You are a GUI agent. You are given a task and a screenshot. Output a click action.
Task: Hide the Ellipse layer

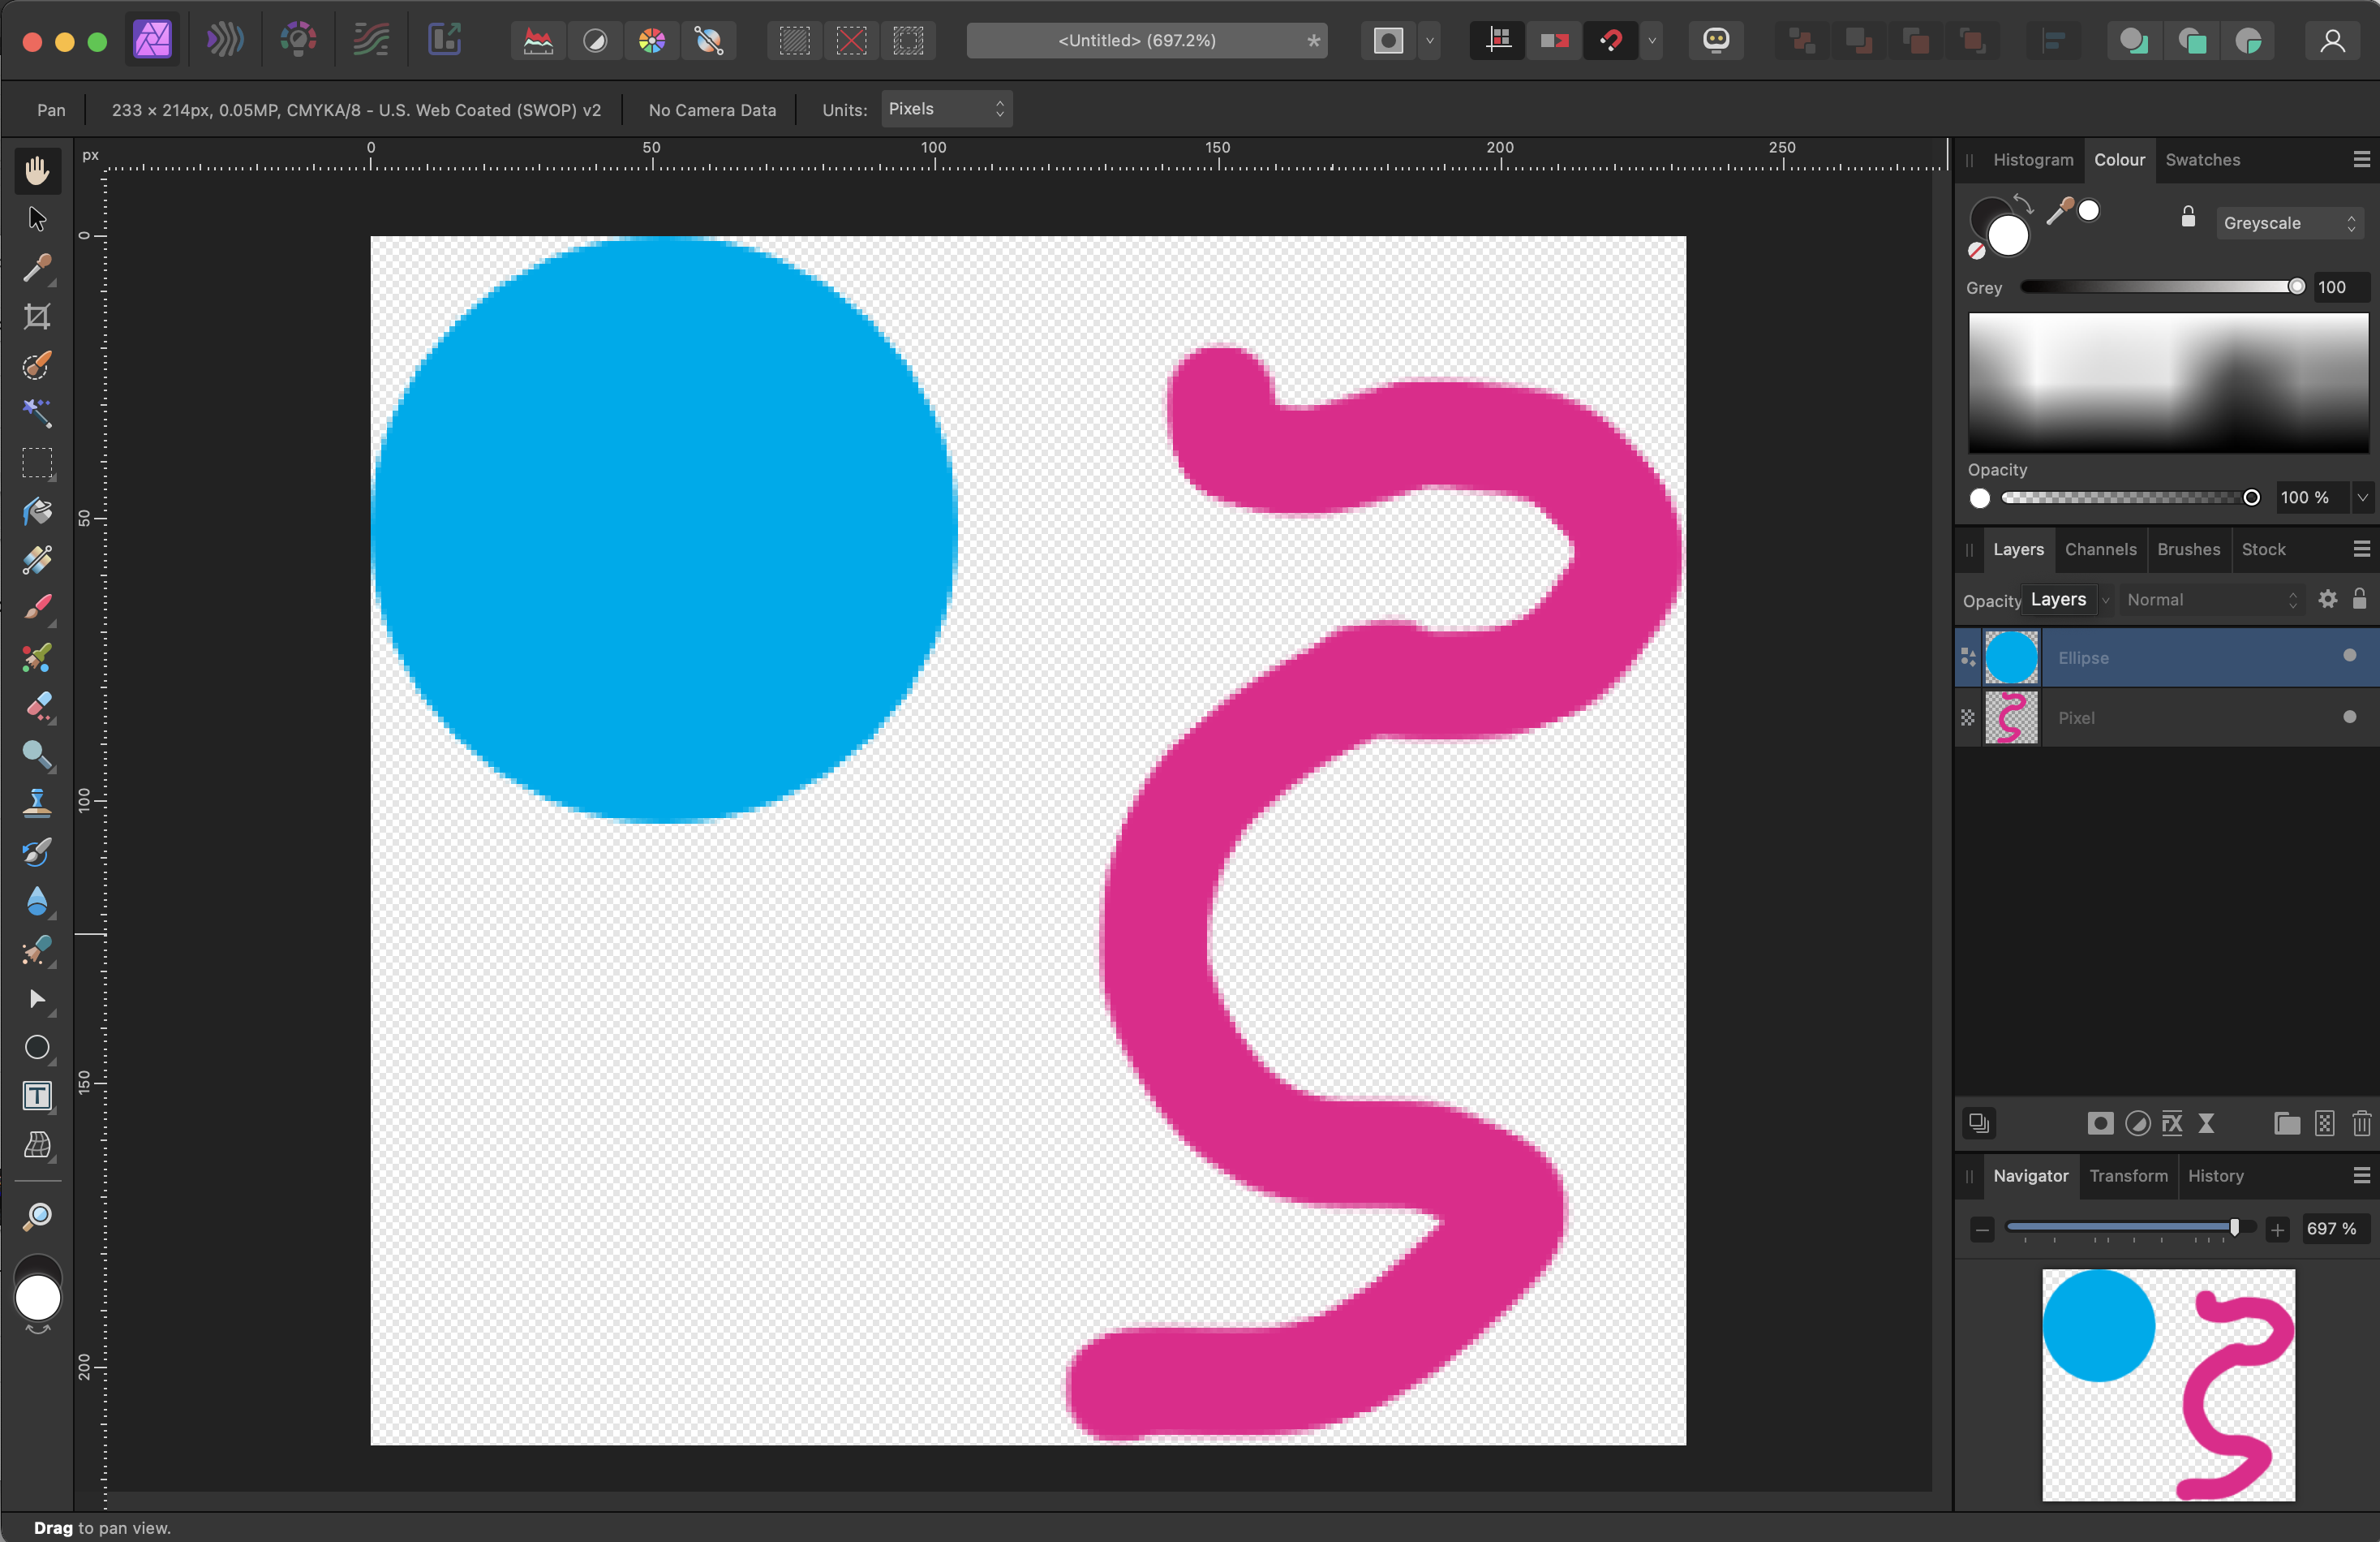coord(2349,656)
